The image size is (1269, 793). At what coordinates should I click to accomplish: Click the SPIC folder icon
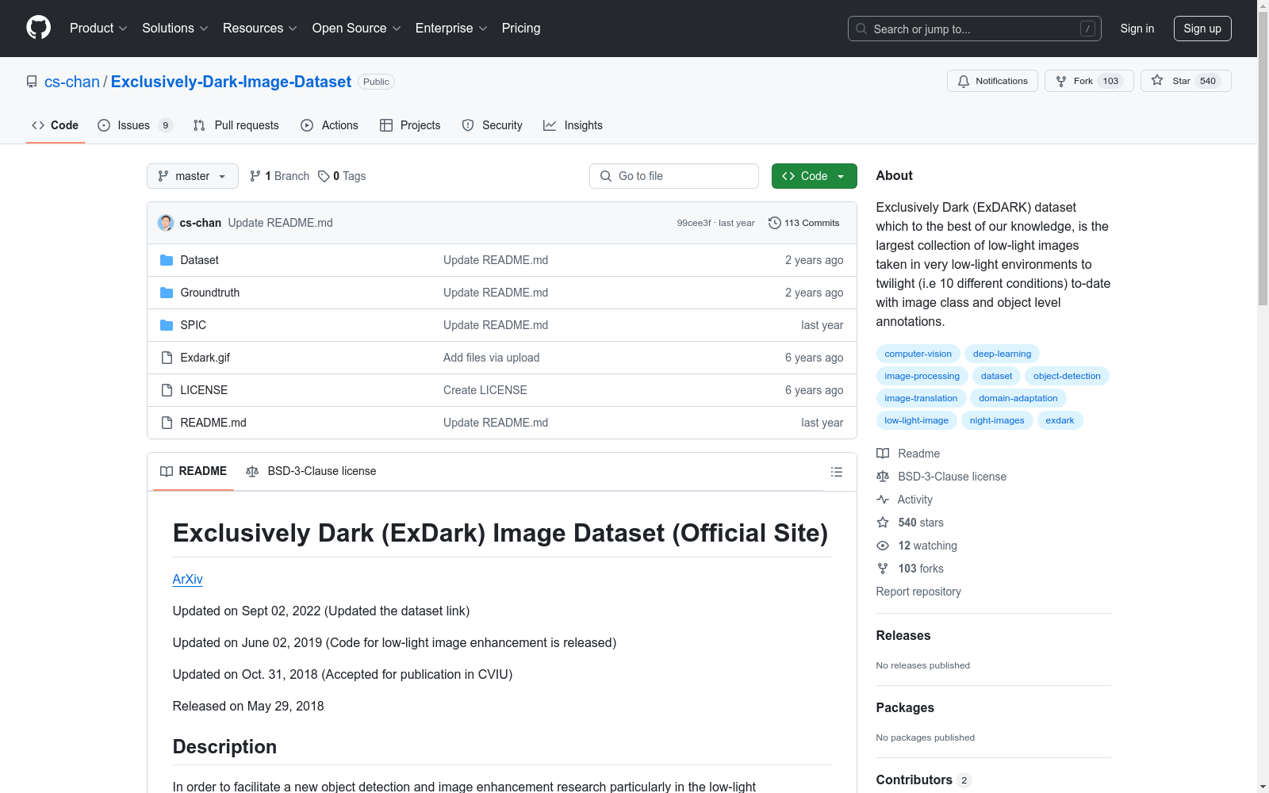click(x=167, y=325)
